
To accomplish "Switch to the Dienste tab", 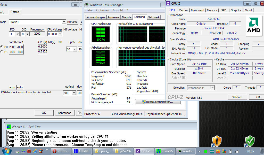I will pos(127,17).
